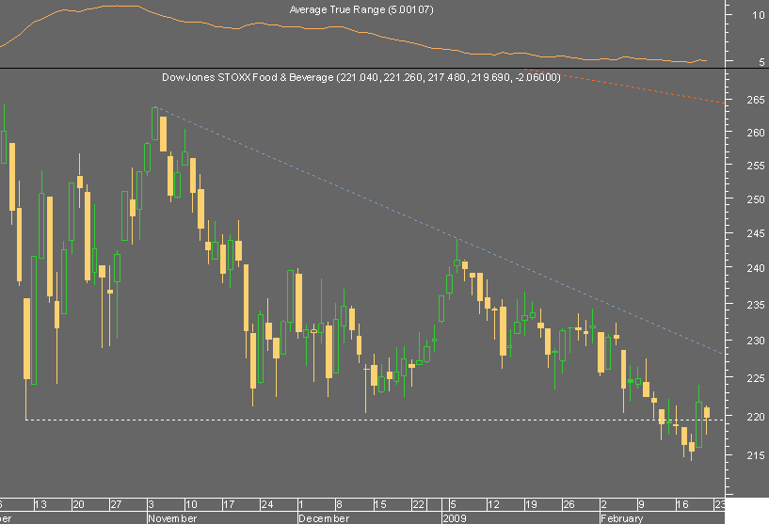Click the Dow Jones STOXX Food & Beverage title
Viewport: 769px width, 524px height.
pyautogui.click(x=360, y=77)
